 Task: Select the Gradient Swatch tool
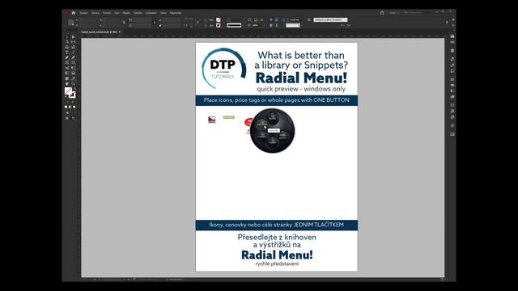[66, 73]
